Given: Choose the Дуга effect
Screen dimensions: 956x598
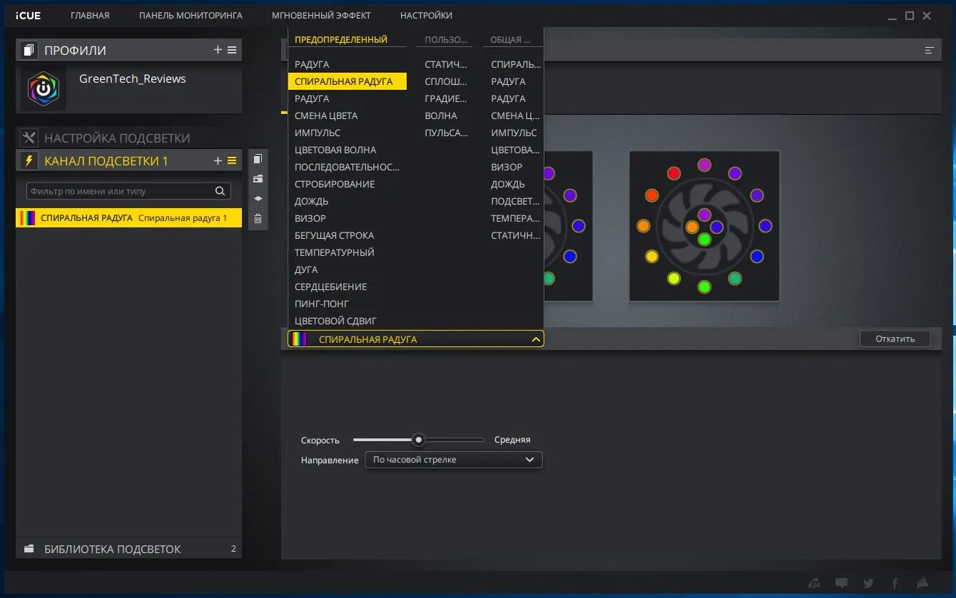Looking at the screenshot, I should click(306, 269).
